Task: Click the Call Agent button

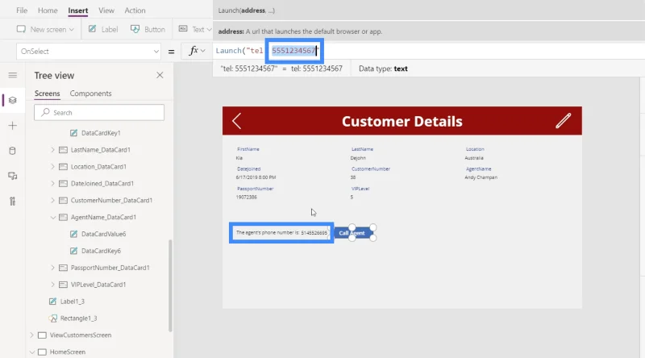Action: tap(353, 233)
